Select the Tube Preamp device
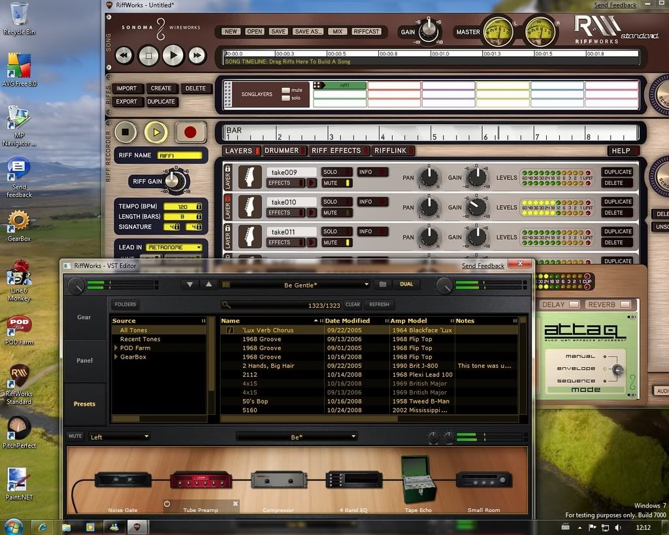 200,481
